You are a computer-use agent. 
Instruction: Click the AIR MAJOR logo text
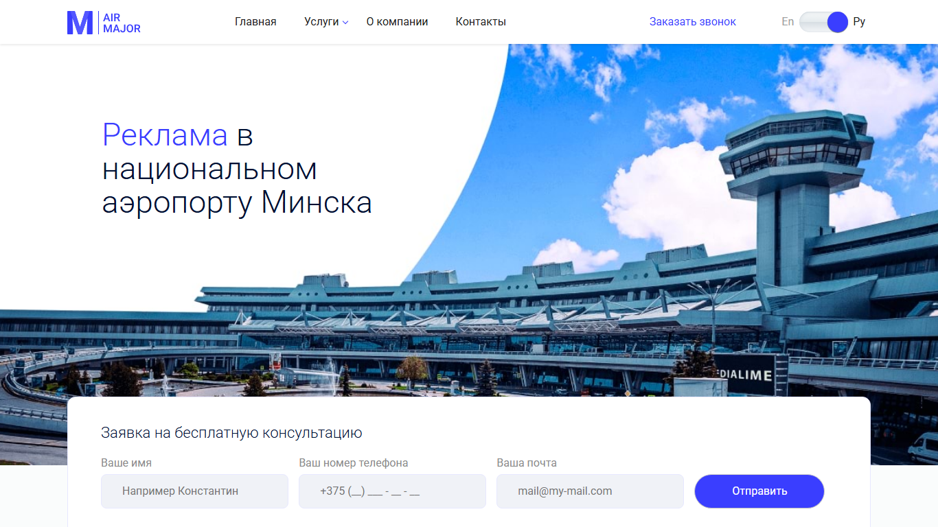(122, 23)
